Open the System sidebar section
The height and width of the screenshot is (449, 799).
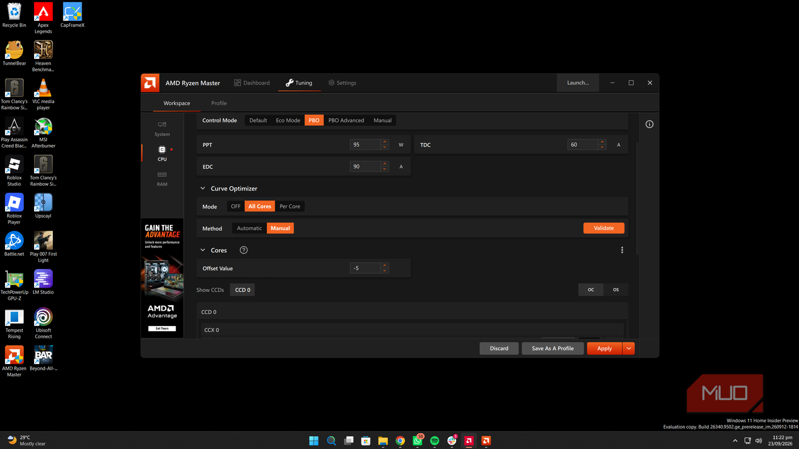[x=162, y=129]
